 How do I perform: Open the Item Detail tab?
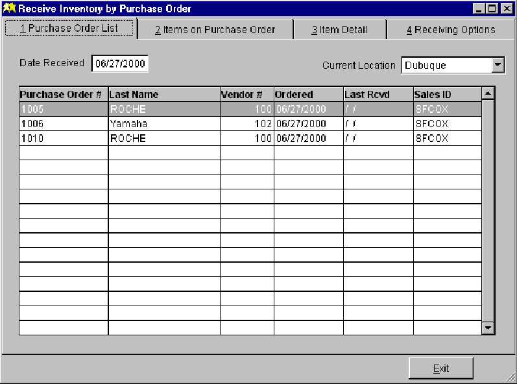[x=339, y=29]
